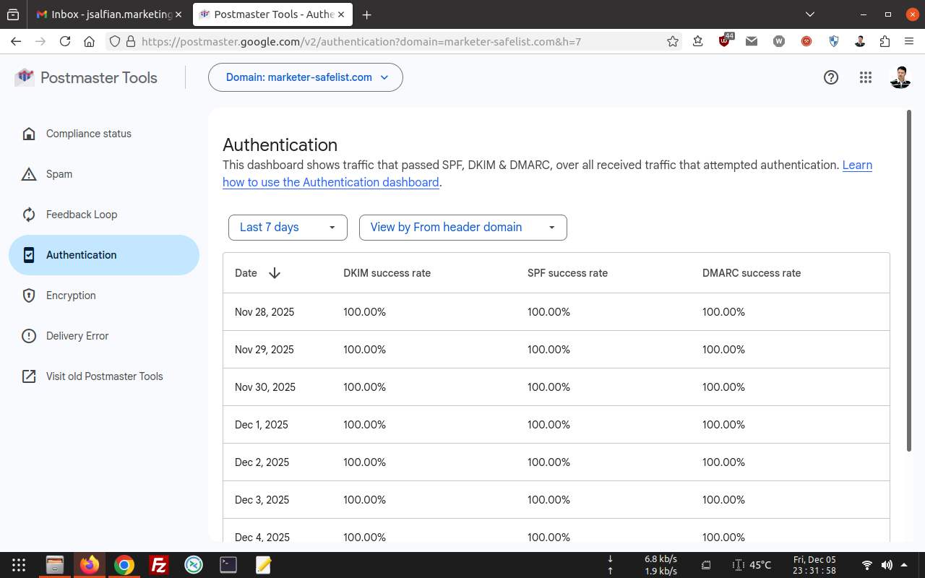This screenshot has height=578, width=925.
Task: Open the Help question mark icon
Action: 831,77
